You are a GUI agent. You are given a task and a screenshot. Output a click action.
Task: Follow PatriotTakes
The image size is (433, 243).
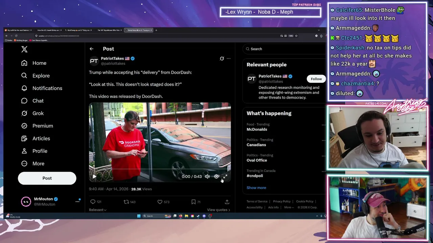316,79
